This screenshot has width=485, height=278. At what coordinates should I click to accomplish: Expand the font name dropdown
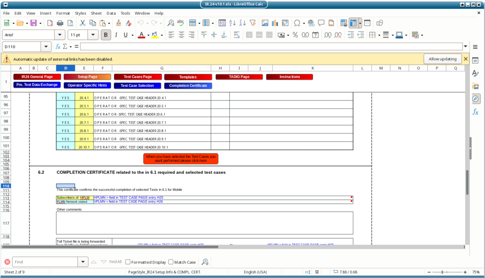tap(60, 35)
